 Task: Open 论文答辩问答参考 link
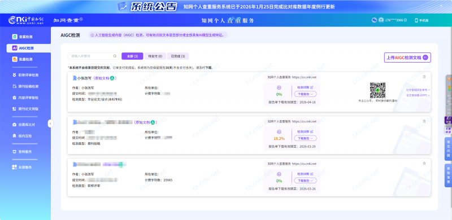tap(418, 90)
